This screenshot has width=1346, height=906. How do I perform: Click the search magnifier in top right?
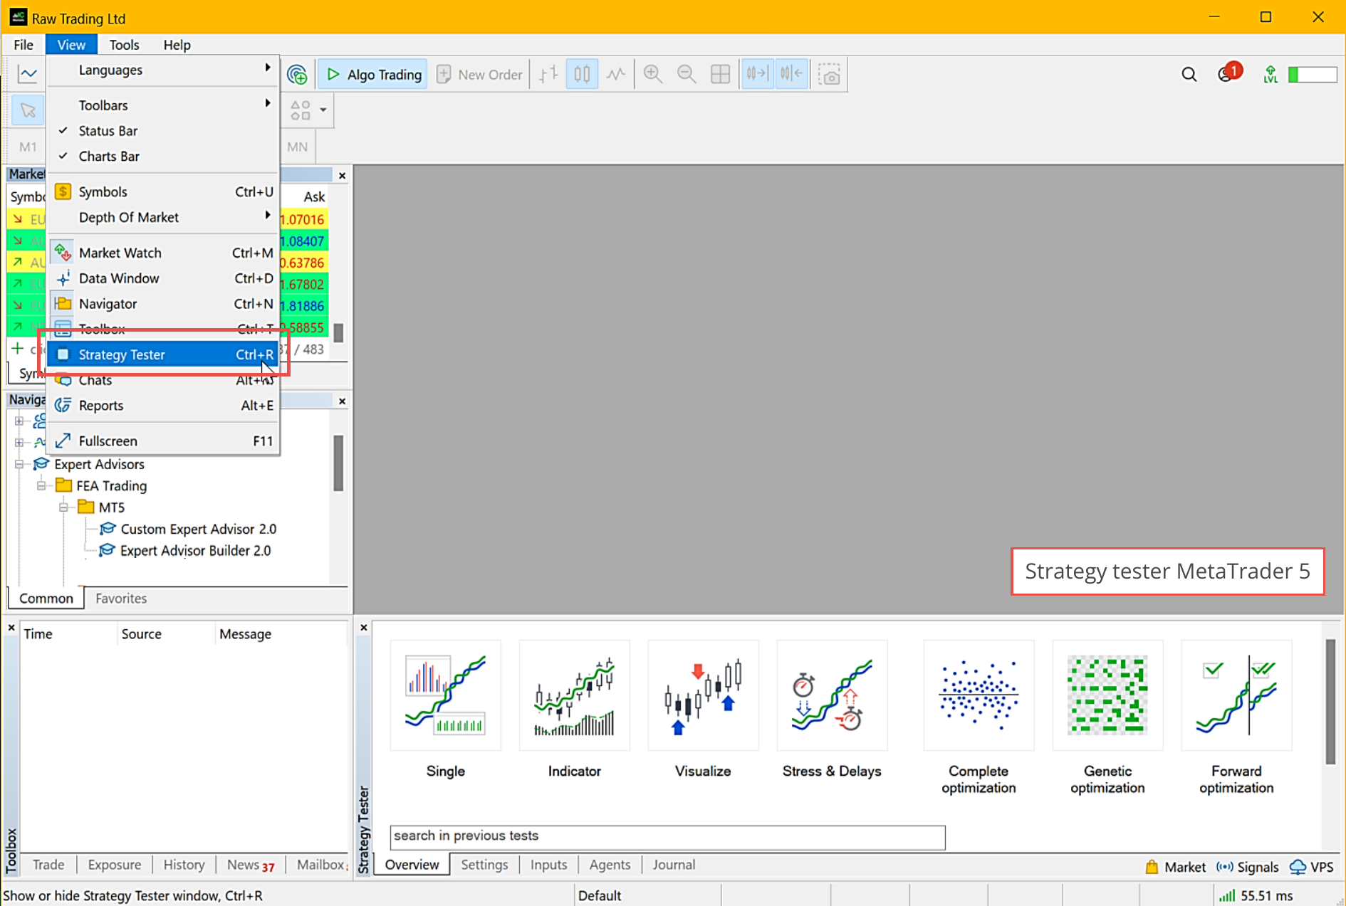1189,74
